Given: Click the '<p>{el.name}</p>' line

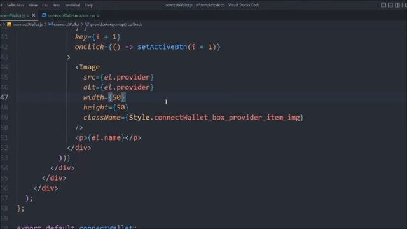Looking at the screenshot, I should (x=108, y=137).
